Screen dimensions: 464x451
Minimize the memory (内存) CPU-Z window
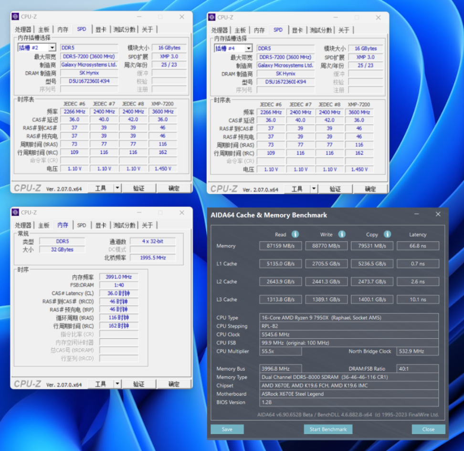point(139,213)
